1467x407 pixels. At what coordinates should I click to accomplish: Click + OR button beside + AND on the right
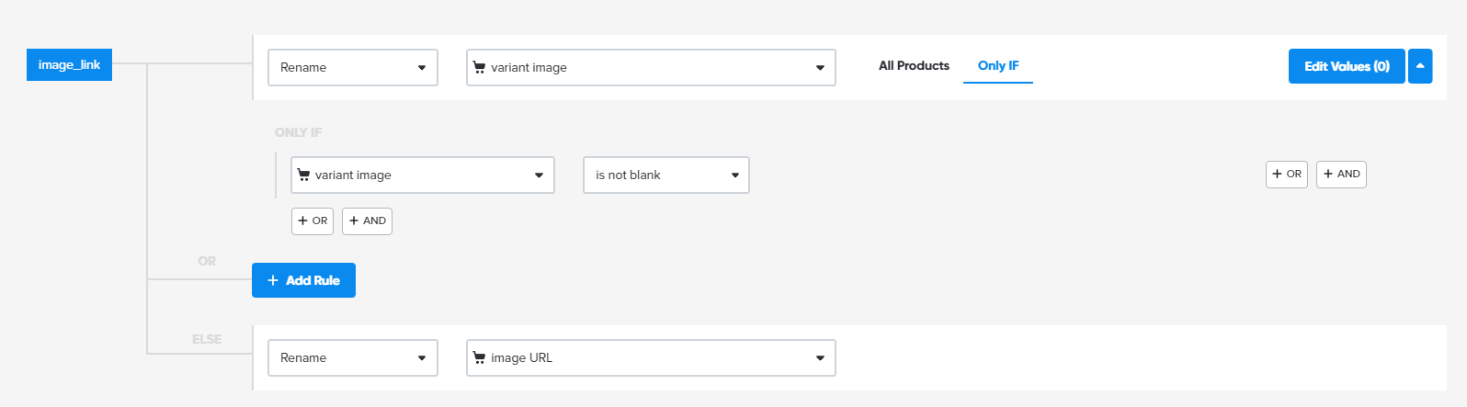coord(1287,174)
